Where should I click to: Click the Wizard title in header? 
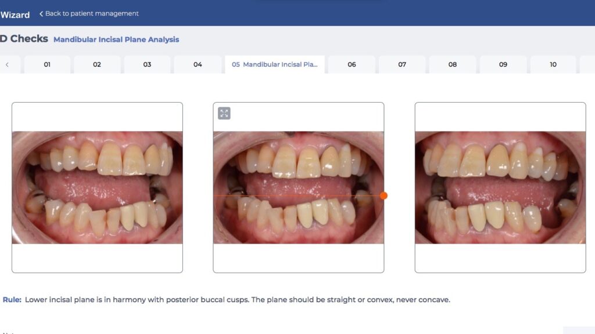(15, 14)
